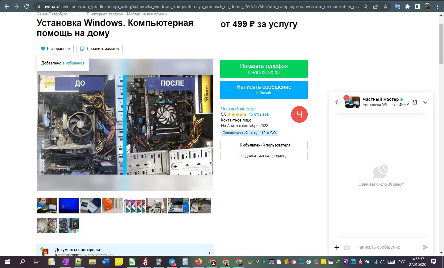Open Telegram from the taskbar

coord(172,262)
